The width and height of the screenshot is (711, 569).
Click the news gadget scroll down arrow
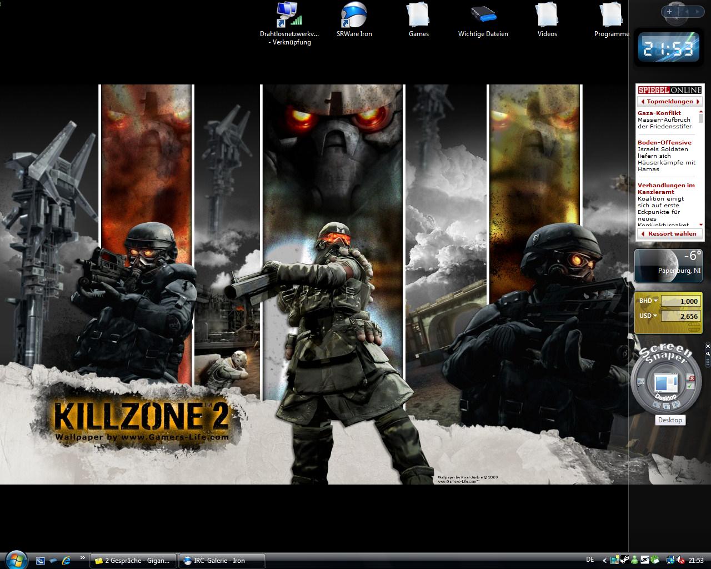click(x=701, y=224)
